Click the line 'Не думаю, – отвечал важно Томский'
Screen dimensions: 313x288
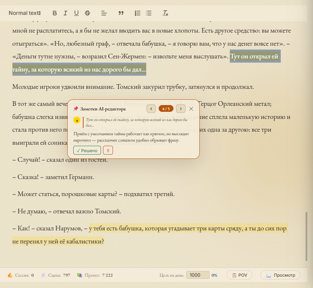coord(67,211)
